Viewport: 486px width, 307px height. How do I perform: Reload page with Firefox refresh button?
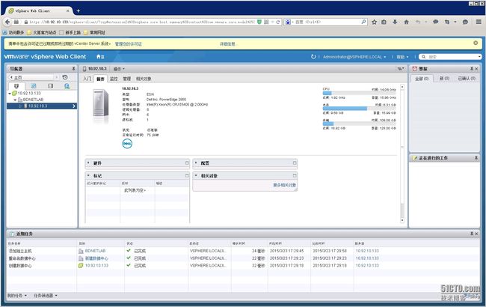point(278,22)
